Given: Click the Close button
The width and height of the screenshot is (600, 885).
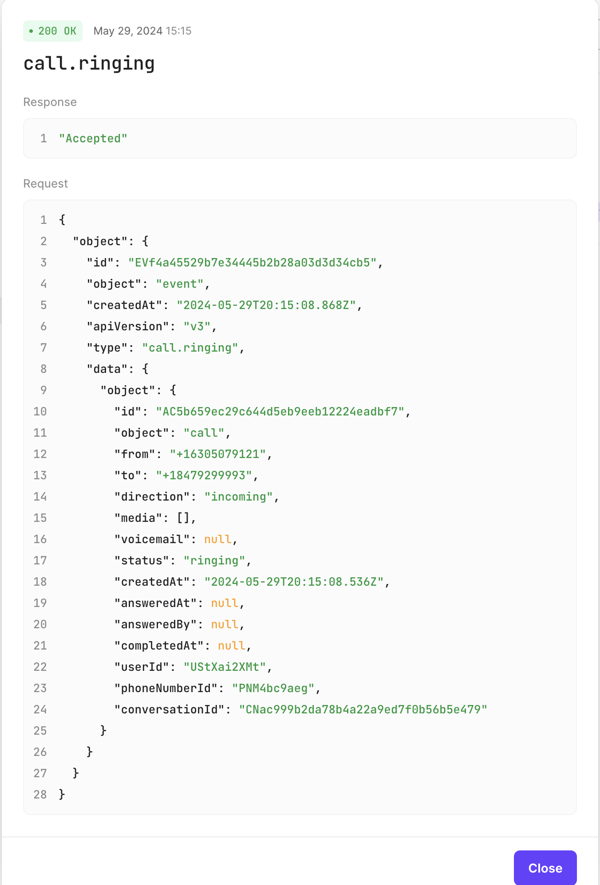Looking at the screenshot, I should [545, 868].
